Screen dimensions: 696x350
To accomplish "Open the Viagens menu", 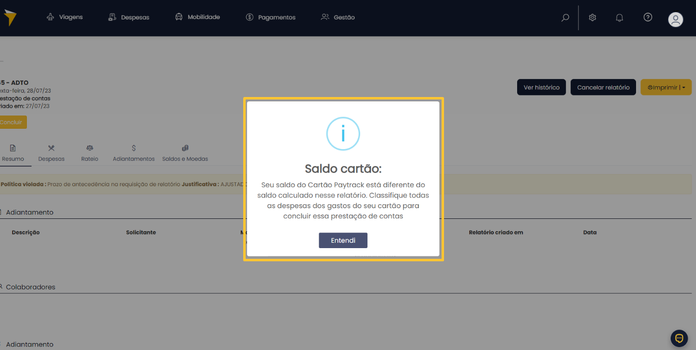I will tap(65, 17).
